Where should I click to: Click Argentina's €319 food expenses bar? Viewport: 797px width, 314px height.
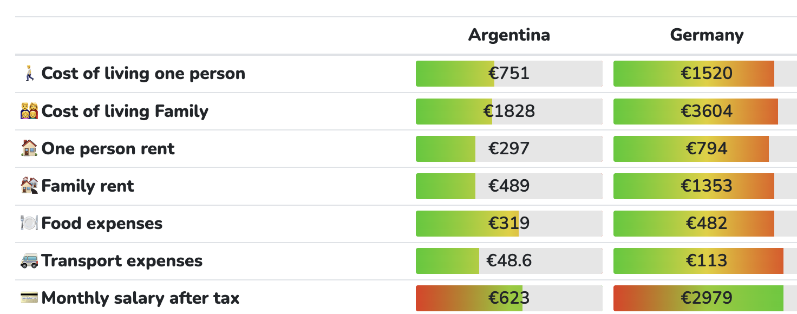coord(509,223)
